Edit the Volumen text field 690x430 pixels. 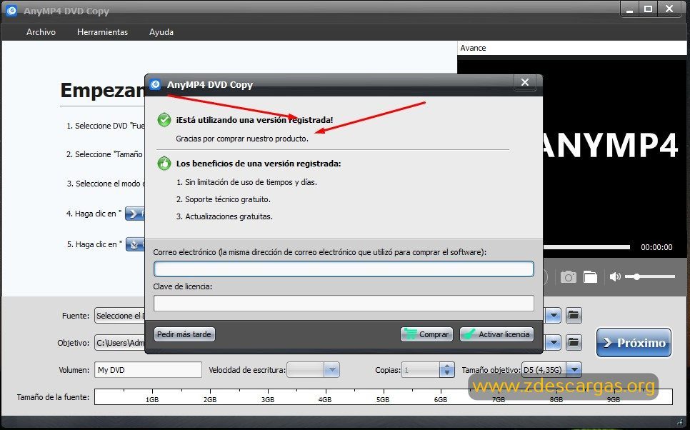point(148,370)
